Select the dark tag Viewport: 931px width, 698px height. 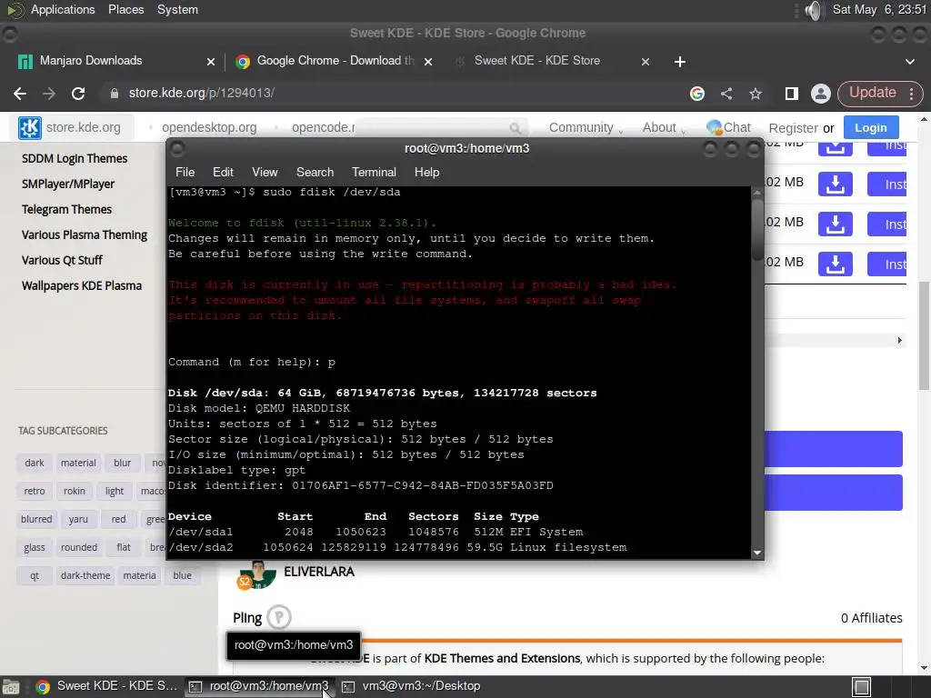point(35,463)
